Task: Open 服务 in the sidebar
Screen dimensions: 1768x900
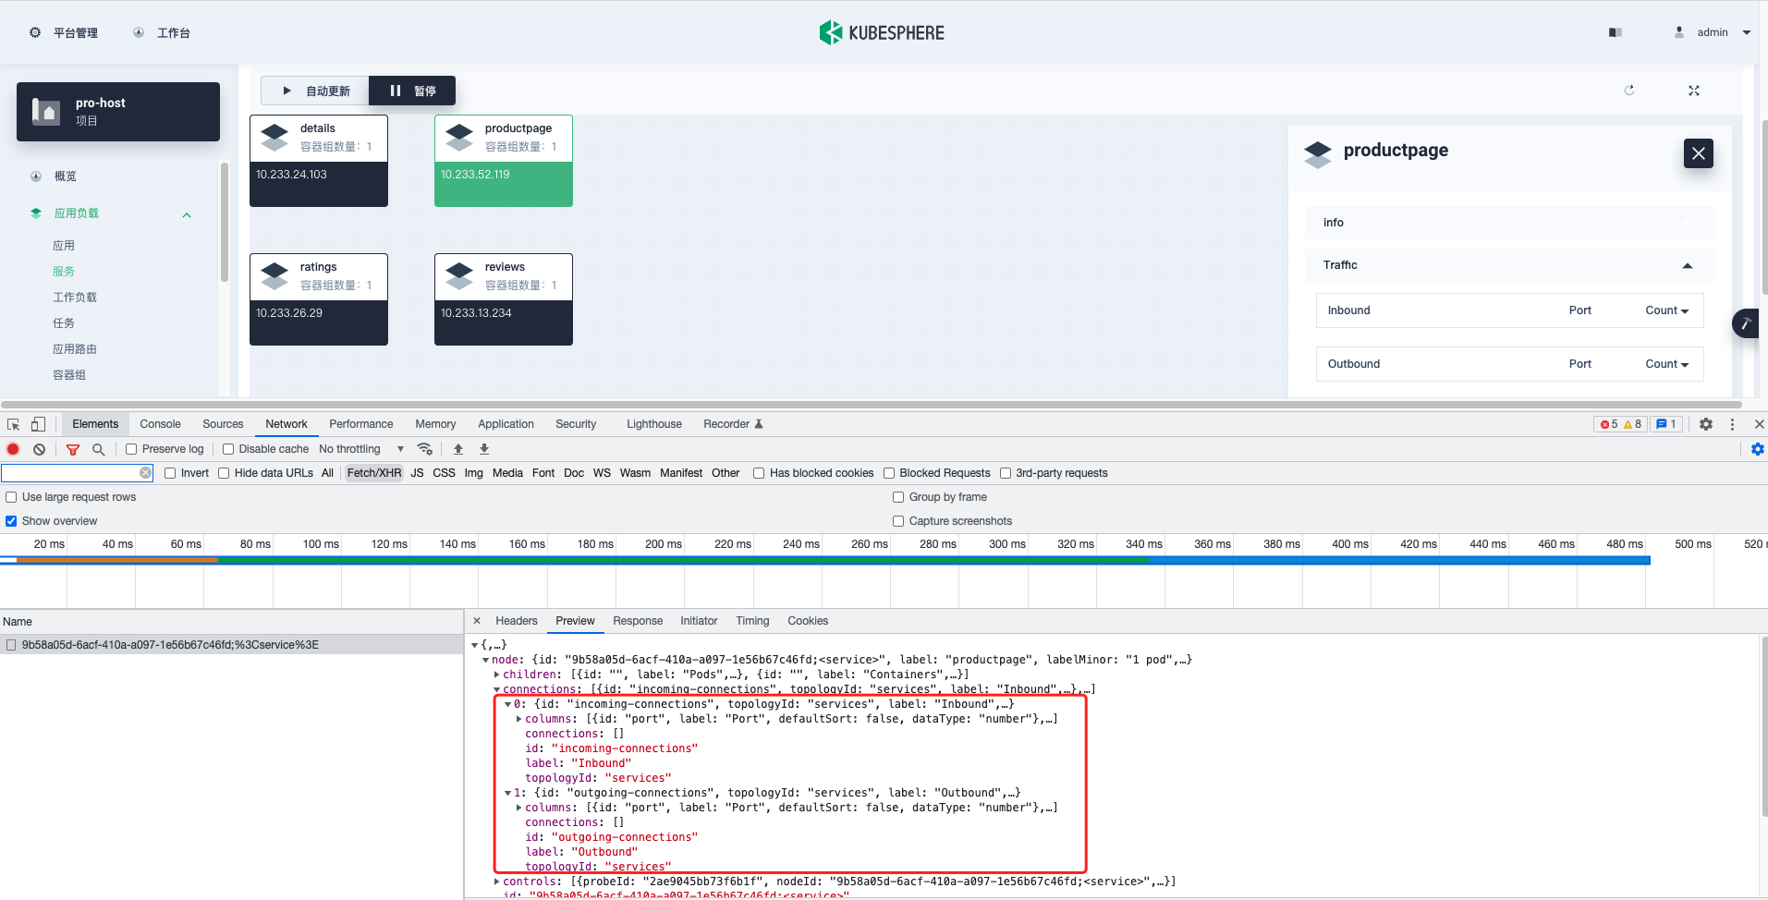Action: coord(64,272)
